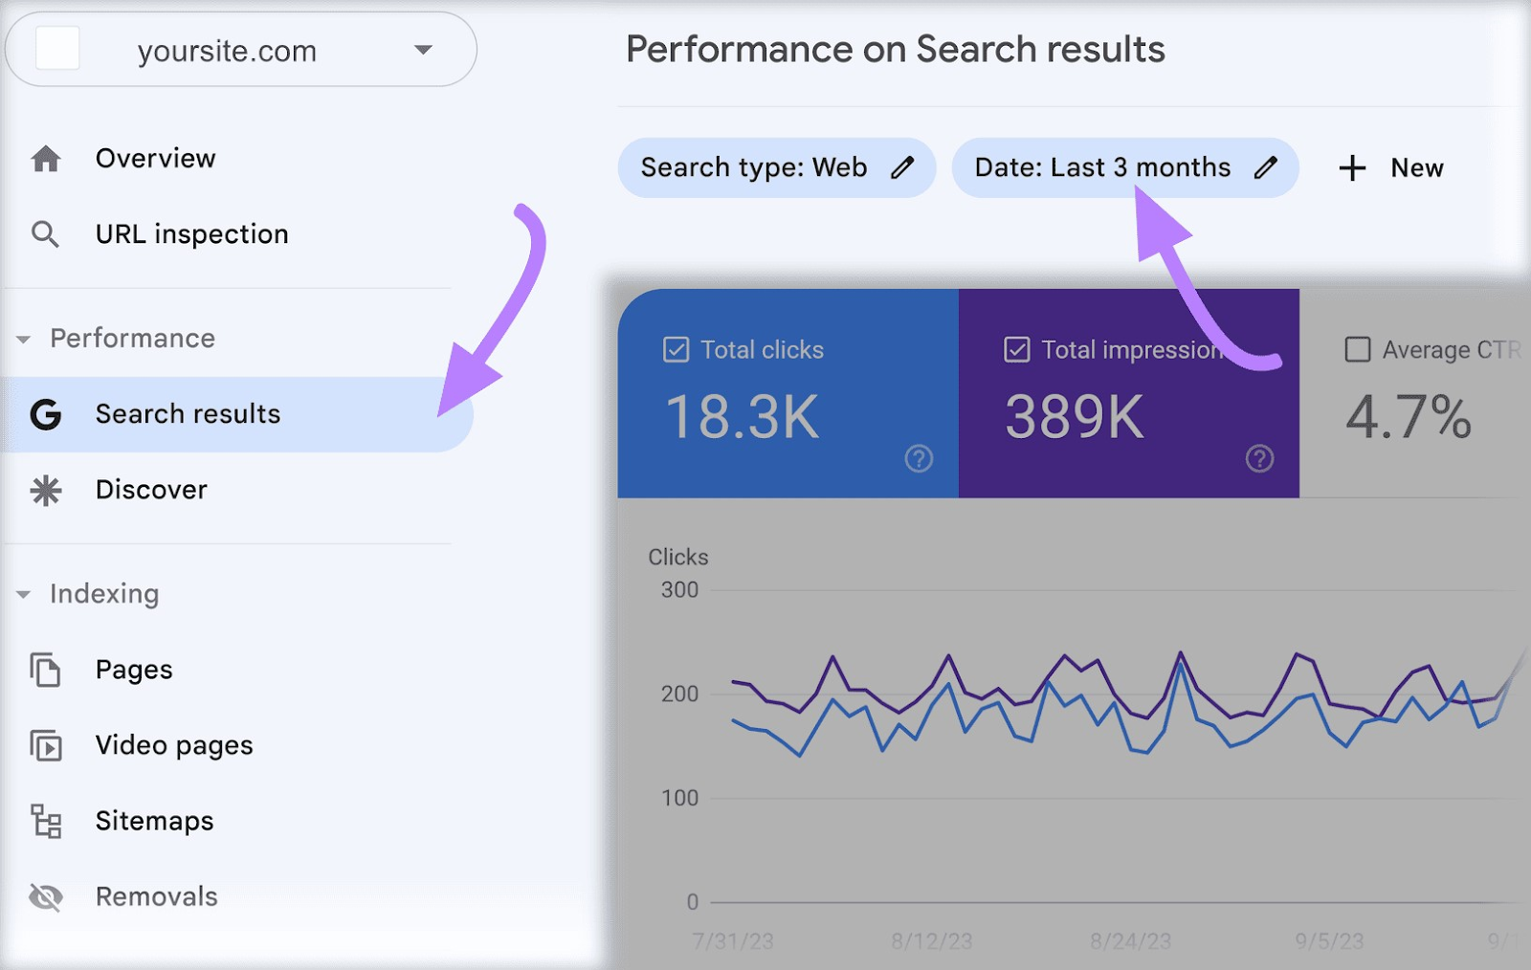Click help icon on Total clicks card
The image size is (1531, 970).
point(919,459)
